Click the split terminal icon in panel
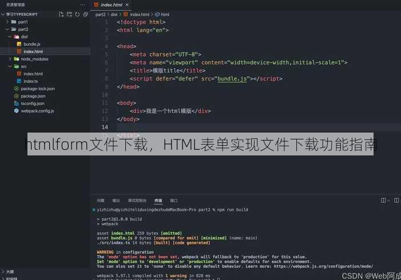This screenshot has height=280, width=401. (383, 201)
